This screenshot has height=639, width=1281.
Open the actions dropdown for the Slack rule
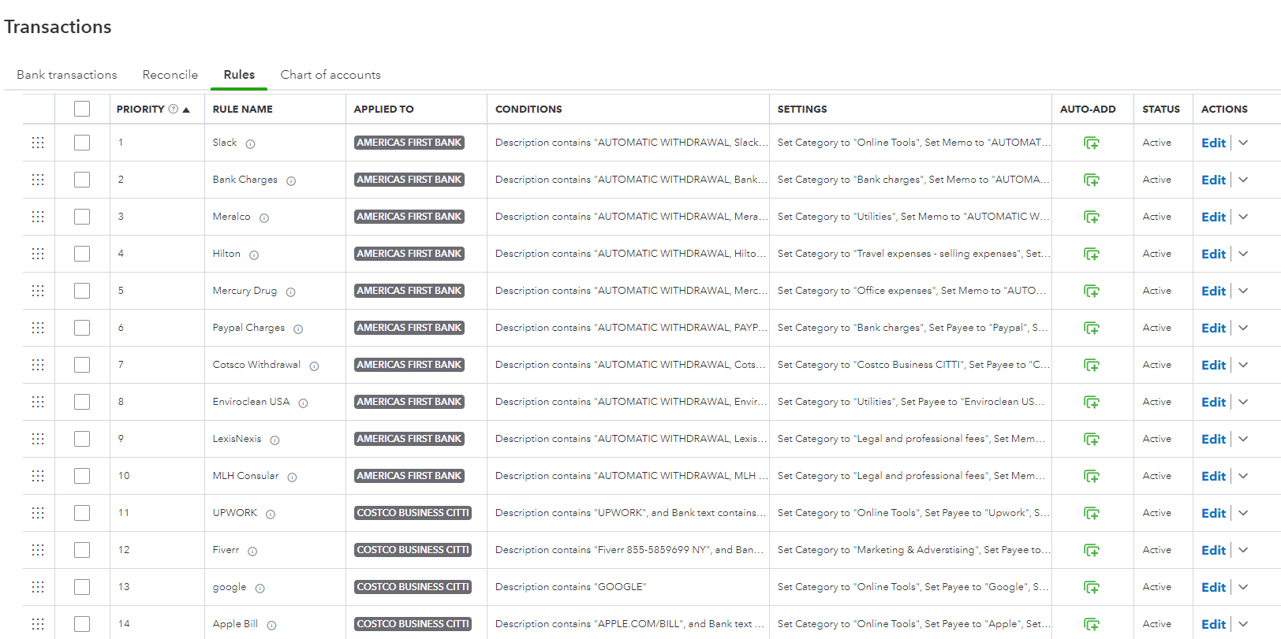coord(1243,143)
